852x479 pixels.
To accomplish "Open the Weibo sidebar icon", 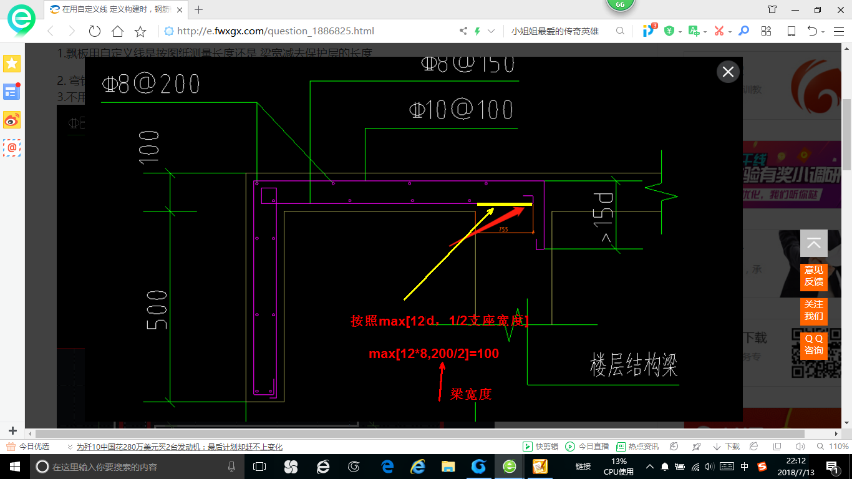I will coord(12,120).
